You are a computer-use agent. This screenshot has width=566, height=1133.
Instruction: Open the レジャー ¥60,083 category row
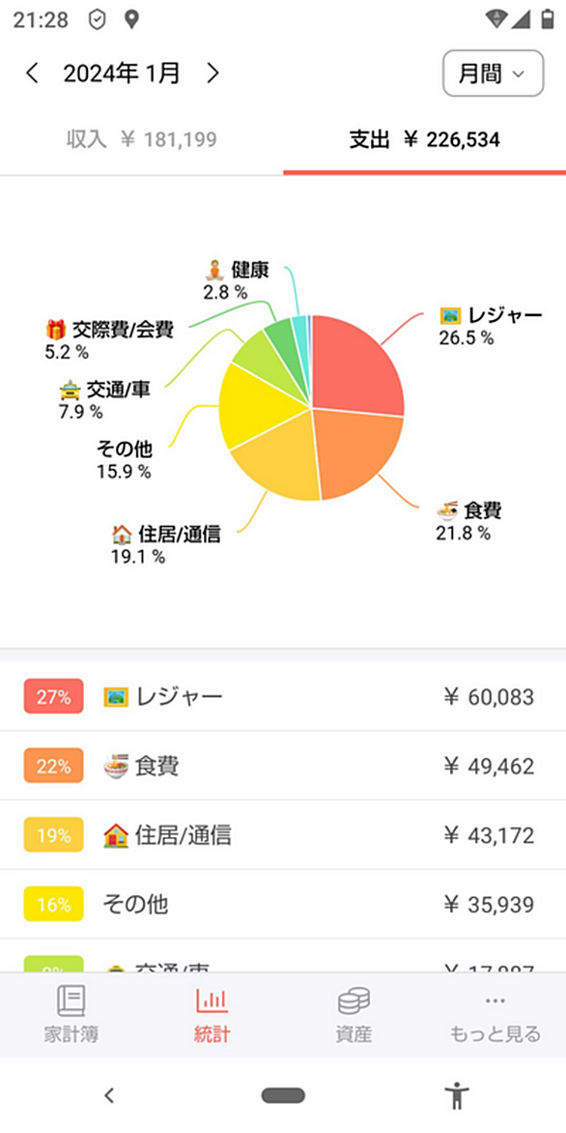(283, 697)
